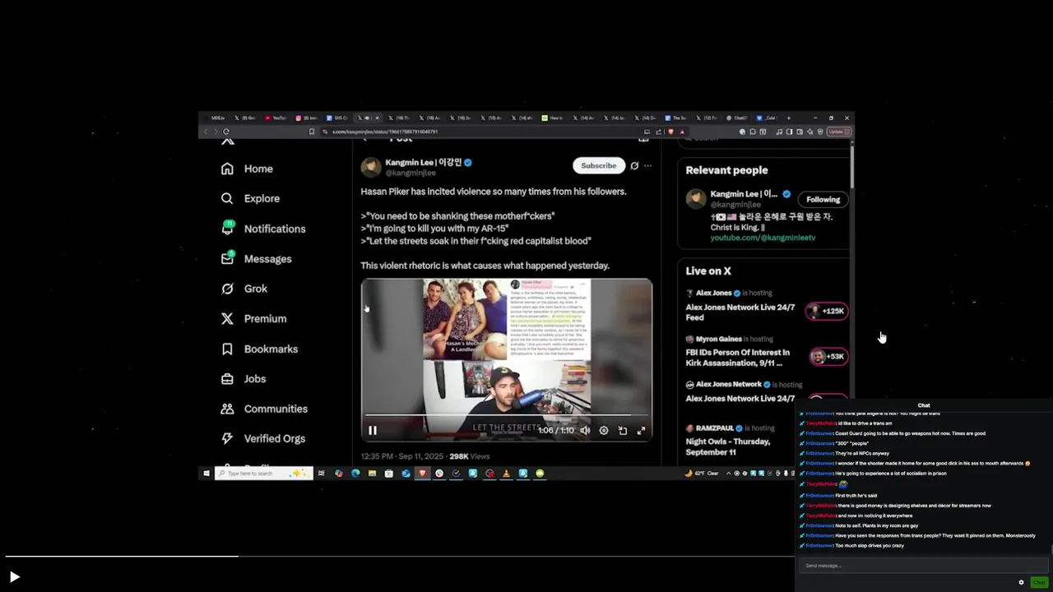Open youtube.com/@kangminleetv link
This screenshot has width=1053, height=592.
click(763, 238)
